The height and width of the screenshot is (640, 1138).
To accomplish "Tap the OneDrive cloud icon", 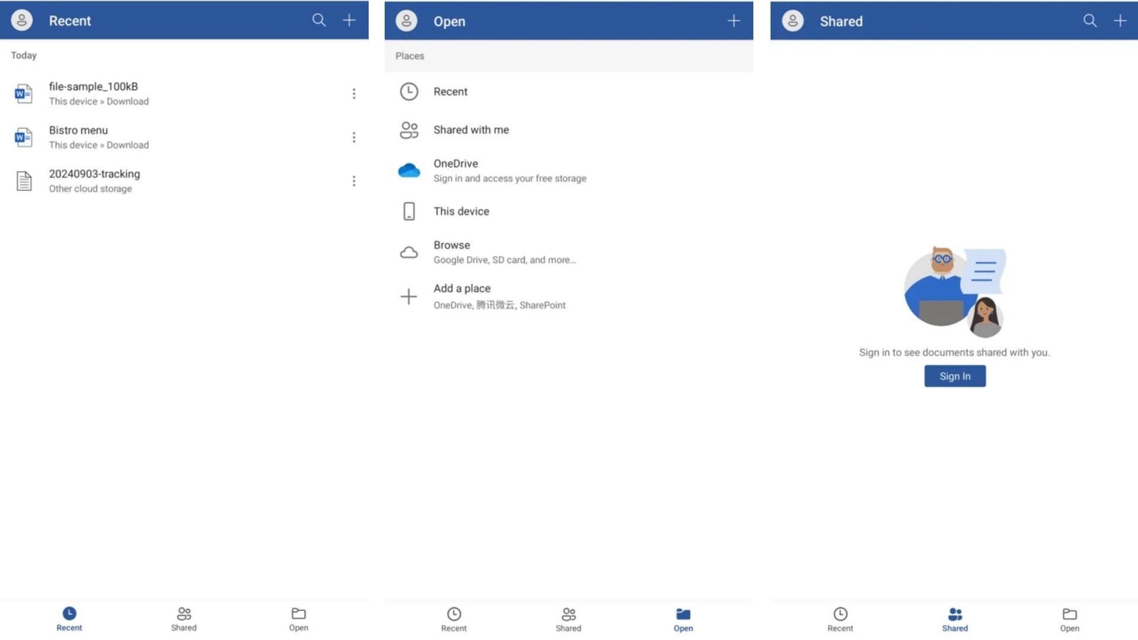I will [409, 171].
